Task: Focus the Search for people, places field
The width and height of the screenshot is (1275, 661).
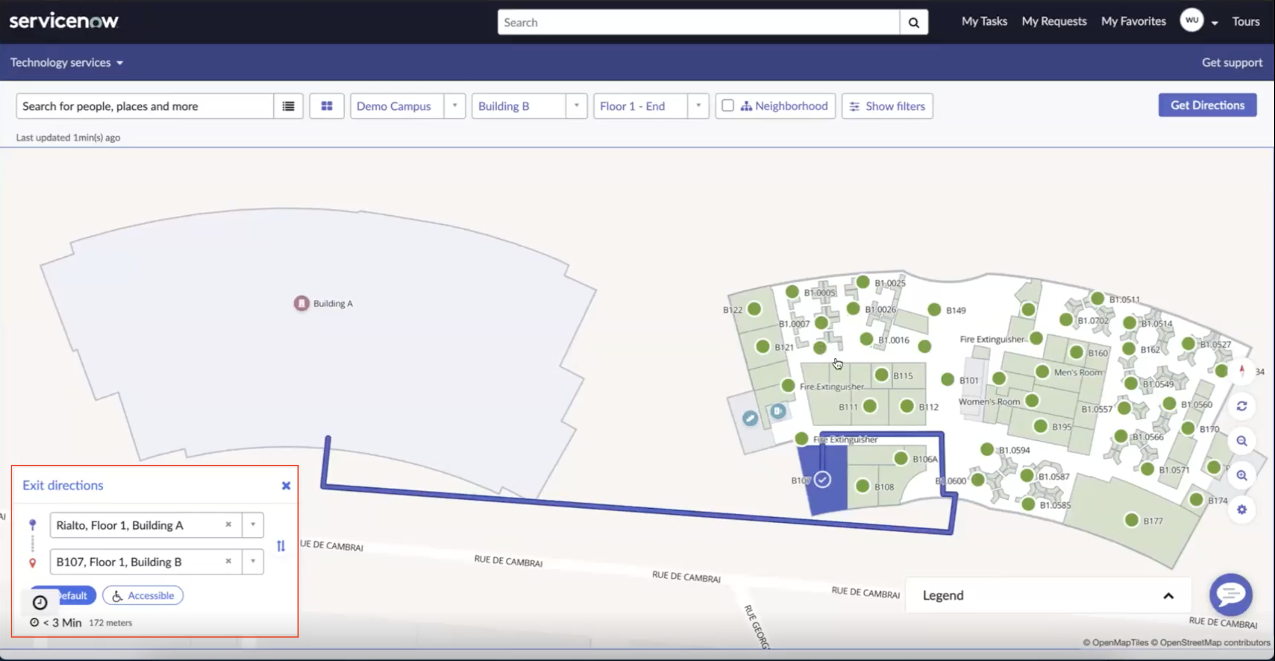Action: (145, 106)
